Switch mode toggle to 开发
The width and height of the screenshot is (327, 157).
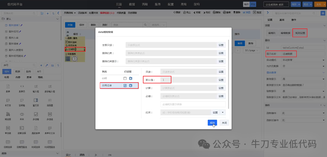tap(253, 5)
